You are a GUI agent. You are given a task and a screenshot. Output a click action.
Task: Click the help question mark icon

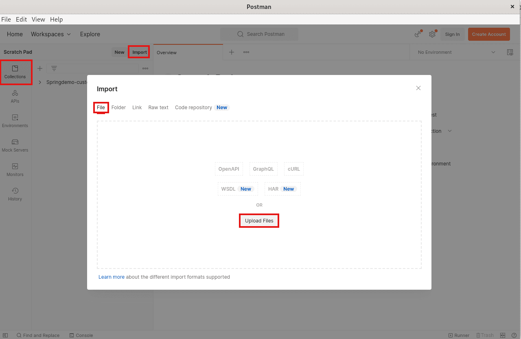tap(514, 335)
